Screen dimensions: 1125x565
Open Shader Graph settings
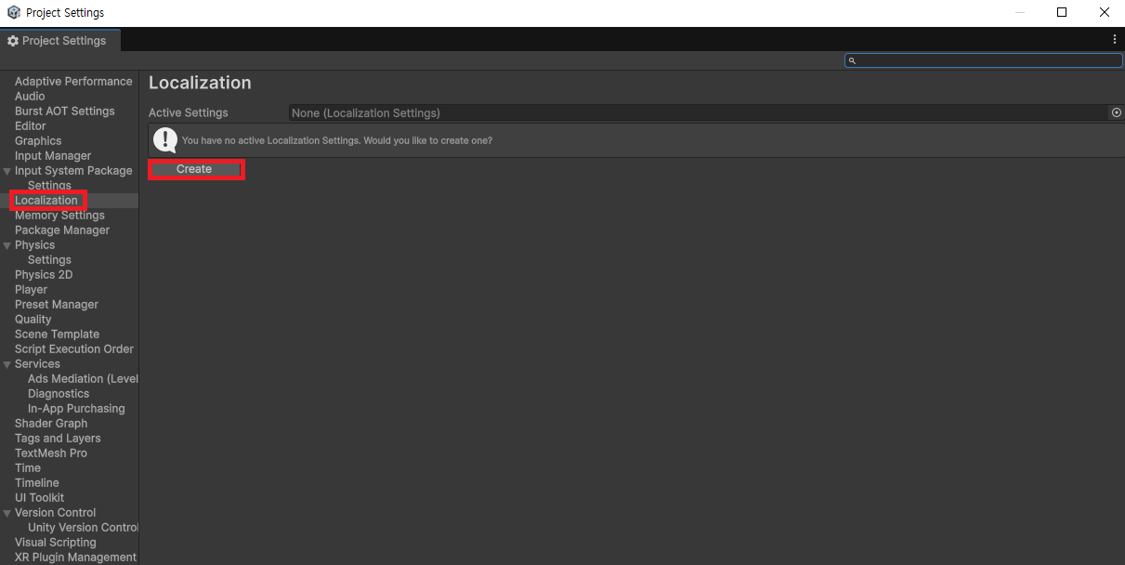tap(51, 424)
